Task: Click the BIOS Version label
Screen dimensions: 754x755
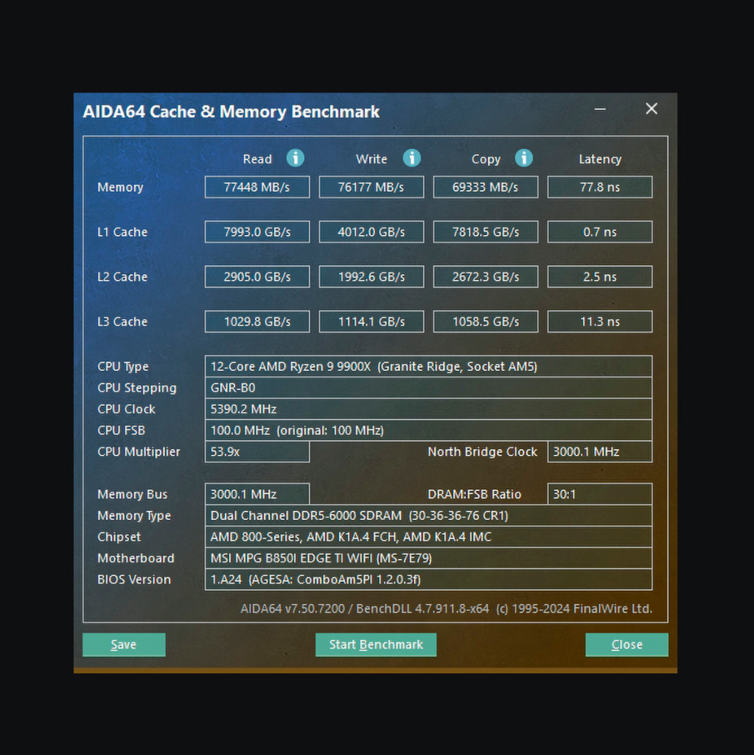Action: coord(134,580)
